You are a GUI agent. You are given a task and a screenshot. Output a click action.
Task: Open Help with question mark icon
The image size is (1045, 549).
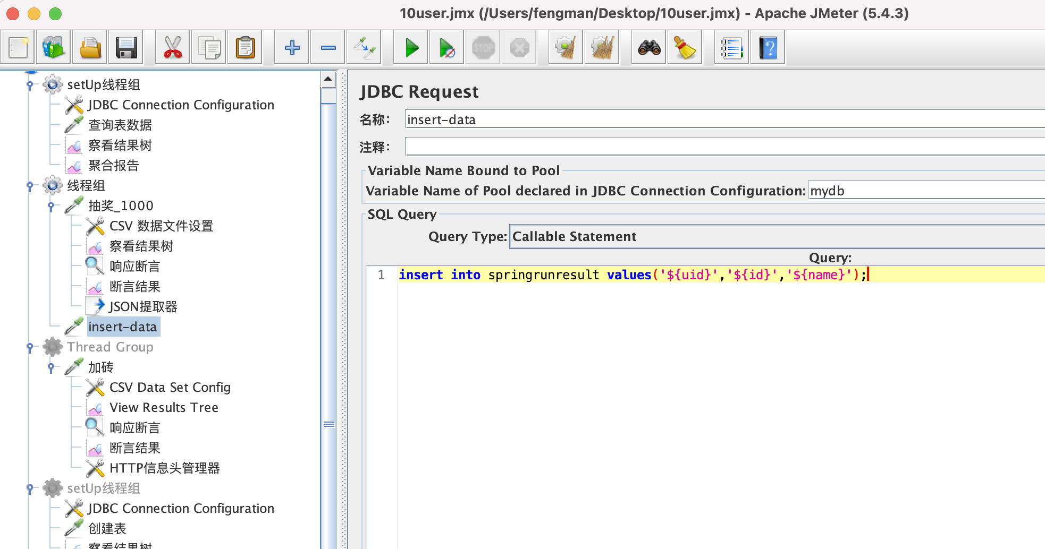(x=768, y=48)
